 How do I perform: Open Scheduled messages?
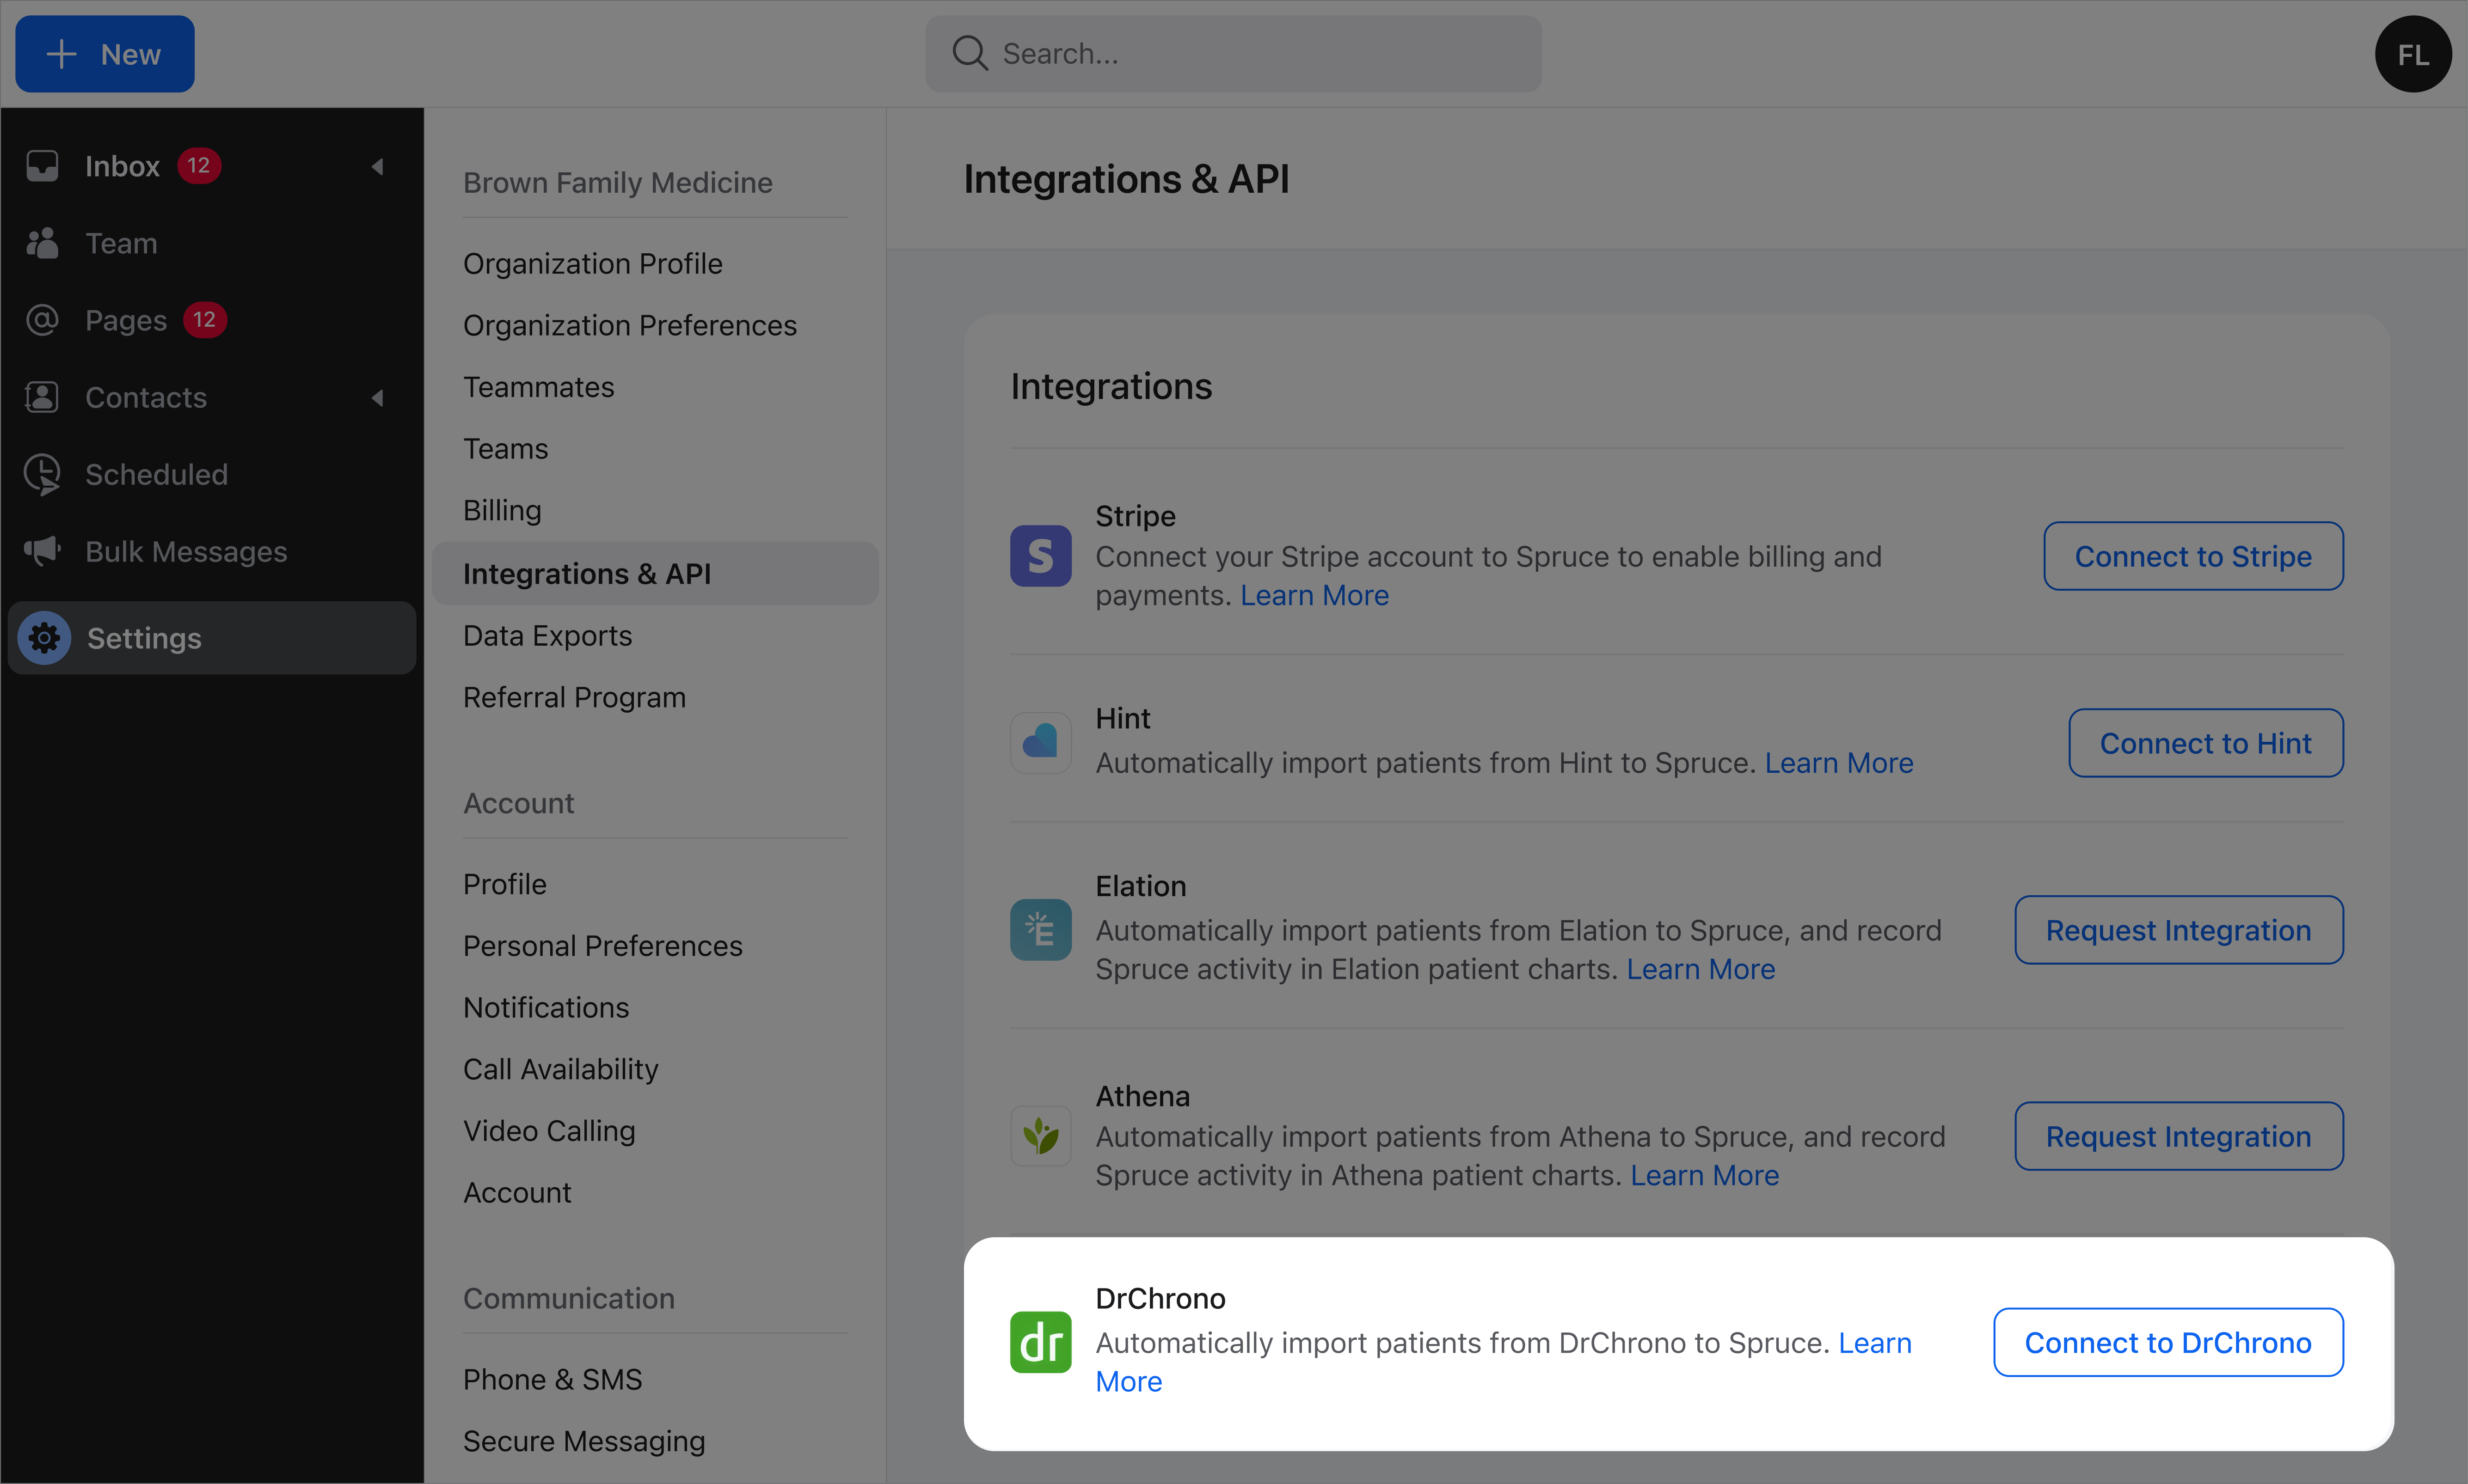211,474
